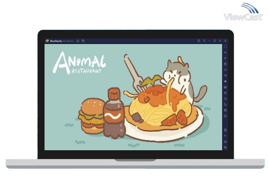
Task: Click the Android Home button in sidebar
Action: pos(225,142)
